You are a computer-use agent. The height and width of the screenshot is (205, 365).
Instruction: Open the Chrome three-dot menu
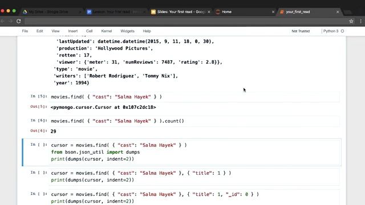click(x=360, y=21)
